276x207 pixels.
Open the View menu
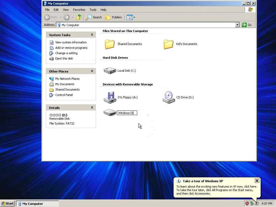coord(66,10)
